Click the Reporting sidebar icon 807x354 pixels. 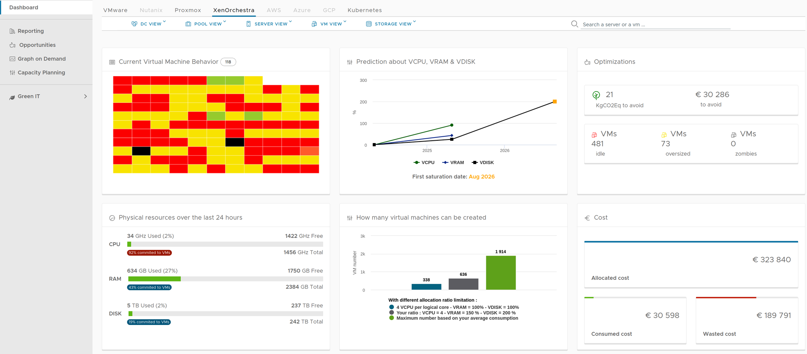[x=13, y=31]
